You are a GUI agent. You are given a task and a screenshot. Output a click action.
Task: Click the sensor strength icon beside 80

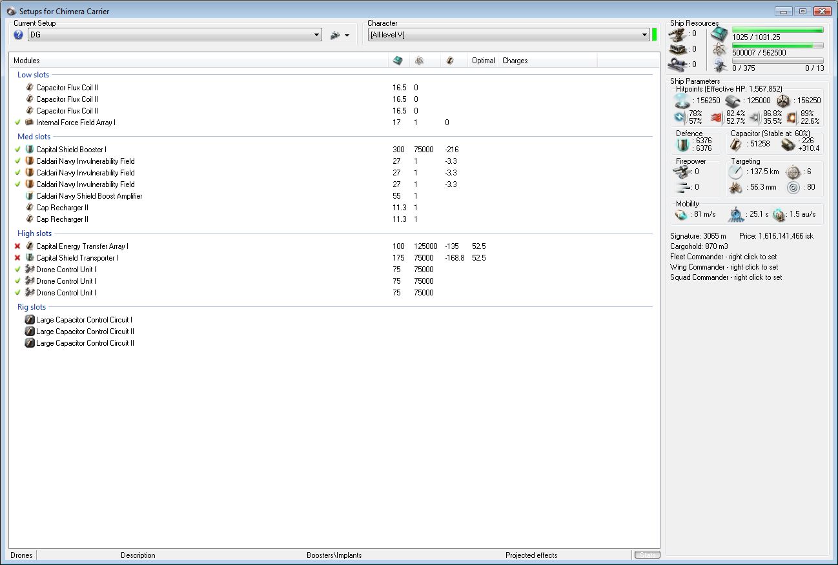793,188
